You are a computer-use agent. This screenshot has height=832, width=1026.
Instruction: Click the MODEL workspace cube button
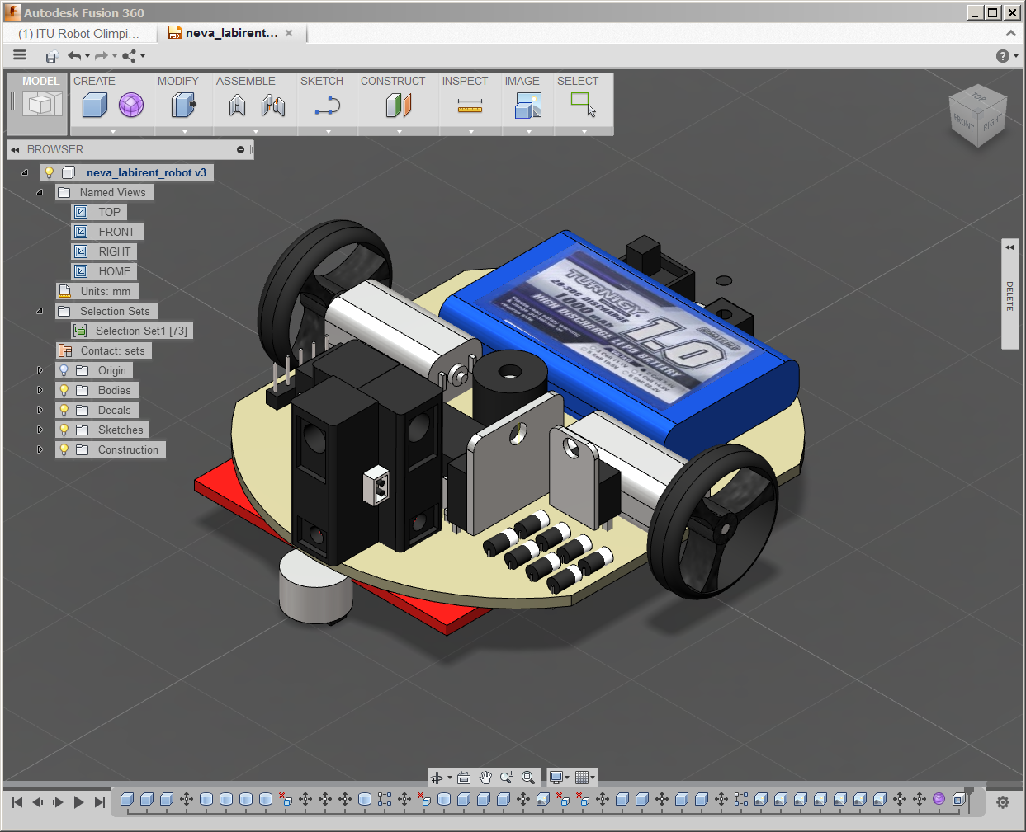[41, 105]
